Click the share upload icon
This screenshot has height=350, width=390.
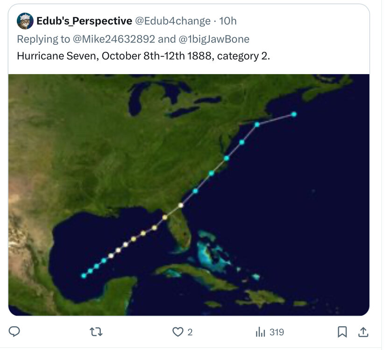pyautogui.click(x=363, y=332)
